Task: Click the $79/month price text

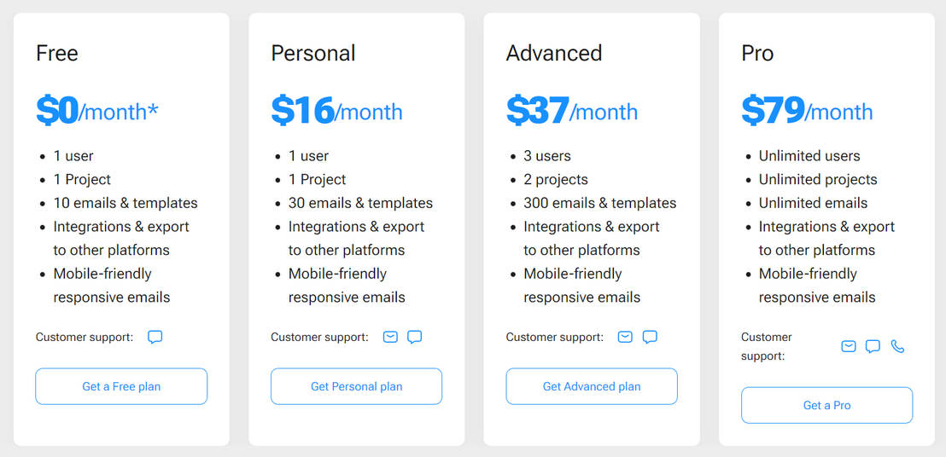Action: point(807,111)
